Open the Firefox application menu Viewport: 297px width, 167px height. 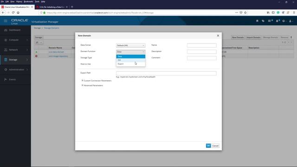[x=294, y=13]
